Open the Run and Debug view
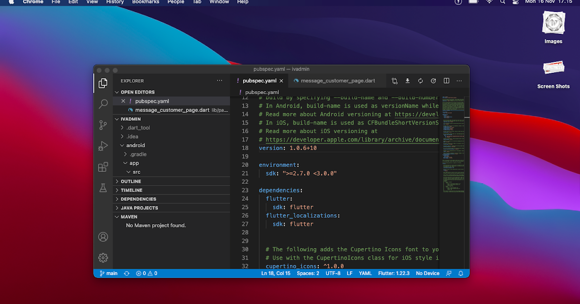This screenshot has width=580, height=304. click(x=103, y=146)
